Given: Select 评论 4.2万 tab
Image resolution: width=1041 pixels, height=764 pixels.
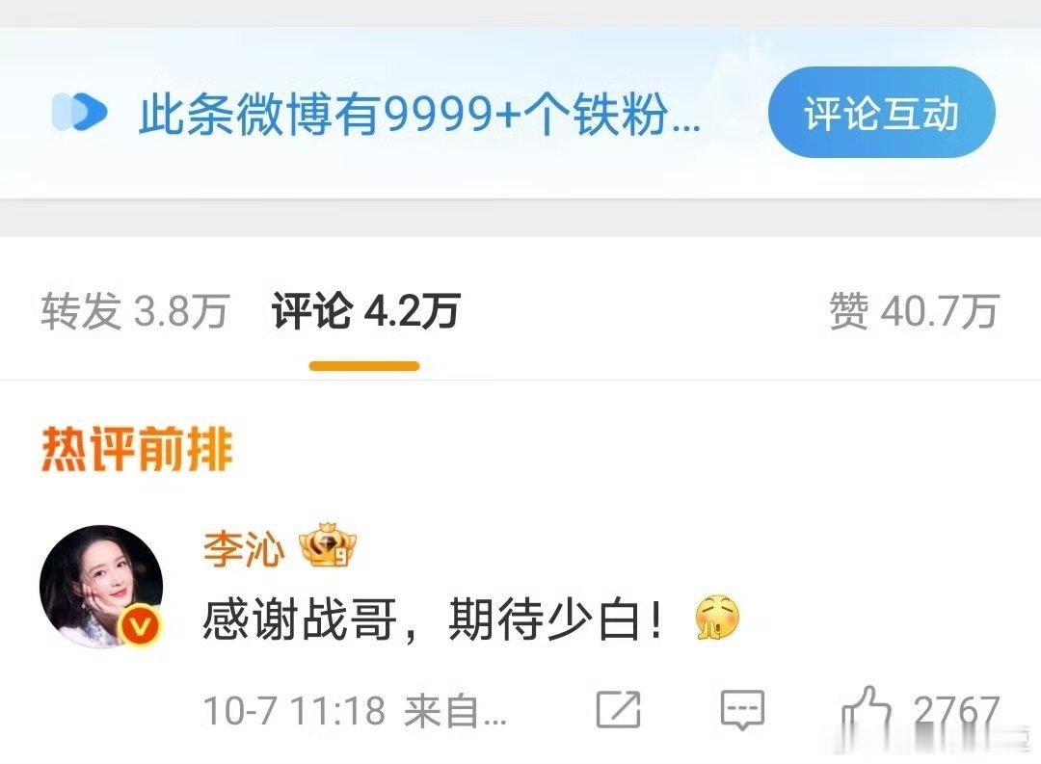Looking at the screenshot, I should point(366,310).
